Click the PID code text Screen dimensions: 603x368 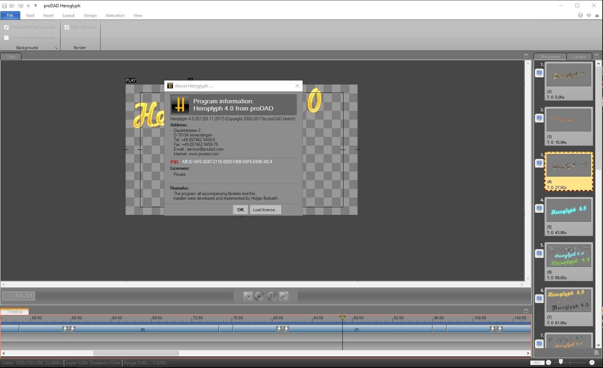(227, 162)
